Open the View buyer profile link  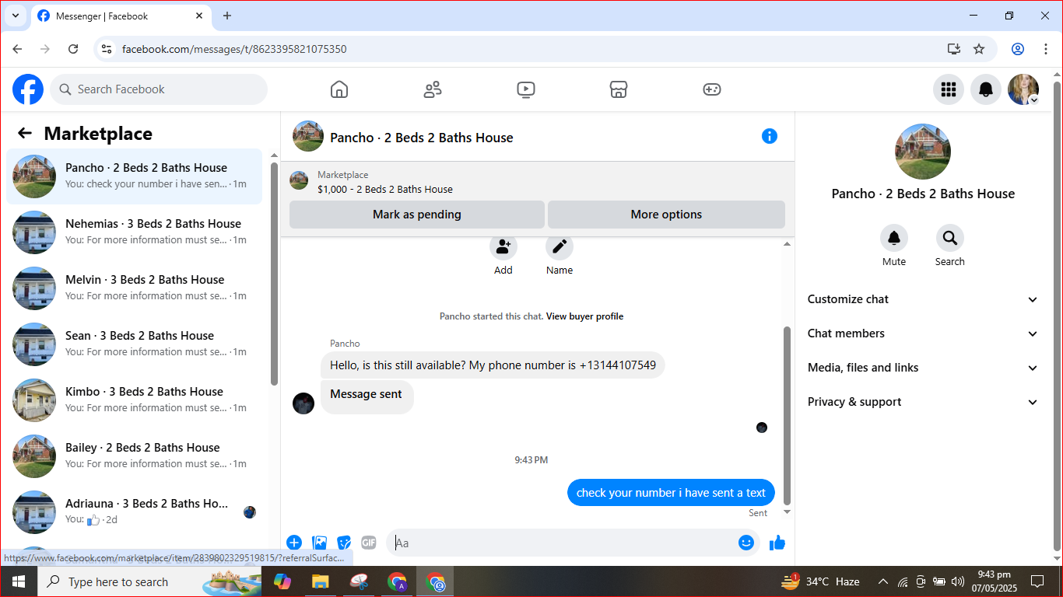(x=584, y=316)
